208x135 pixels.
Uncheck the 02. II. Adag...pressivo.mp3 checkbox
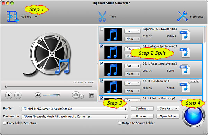102,63
